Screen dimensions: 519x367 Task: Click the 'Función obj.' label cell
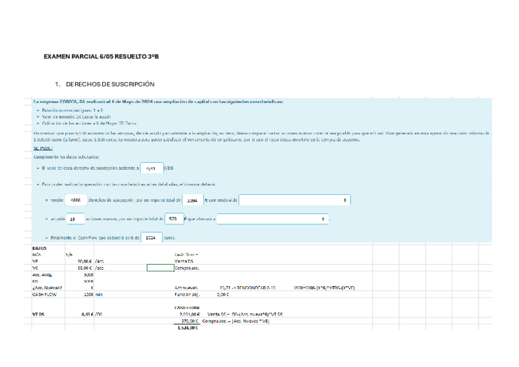tap(189, 294)
